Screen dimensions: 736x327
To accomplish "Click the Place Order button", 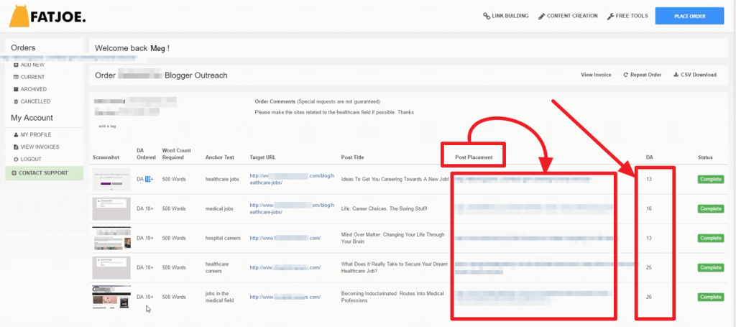I will coord(689,16).
